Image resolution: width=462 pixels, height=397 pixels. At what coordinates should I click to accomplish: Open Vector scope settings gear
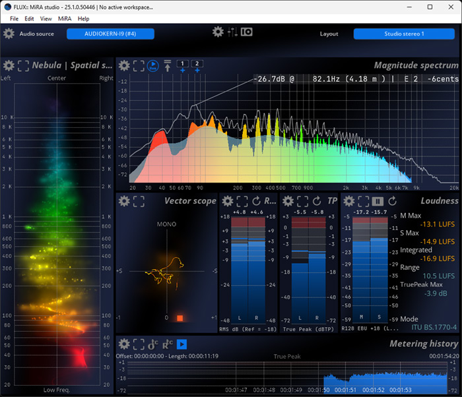pos(124,201)
